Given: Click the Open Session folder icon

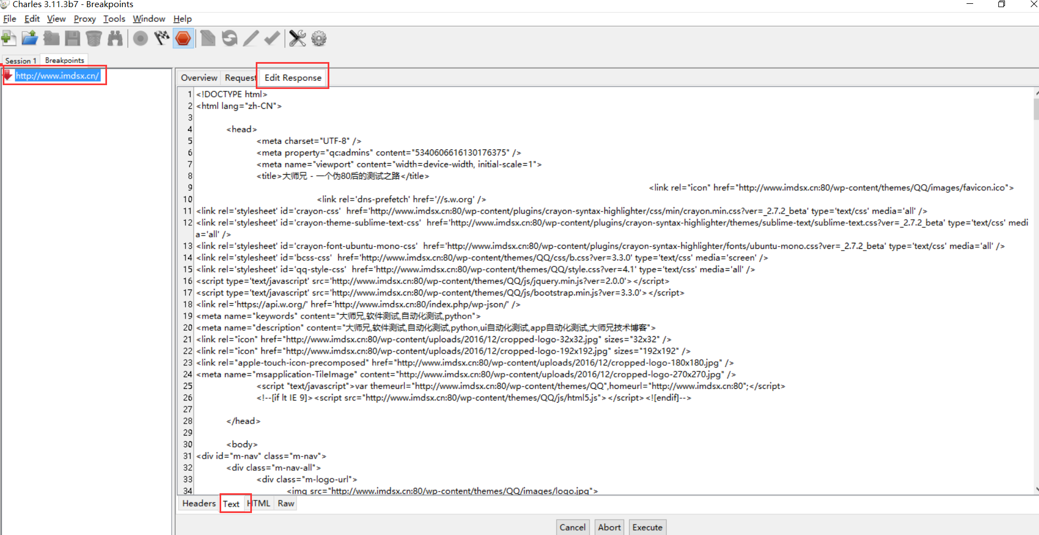Looking at the screenshot, I should point(30,38).
